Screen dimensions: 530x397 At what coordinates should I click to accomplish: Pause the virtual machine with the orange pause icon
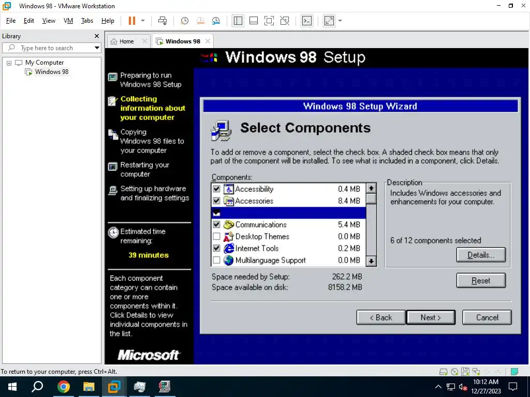pyautogui.click(x=132, y=21)
